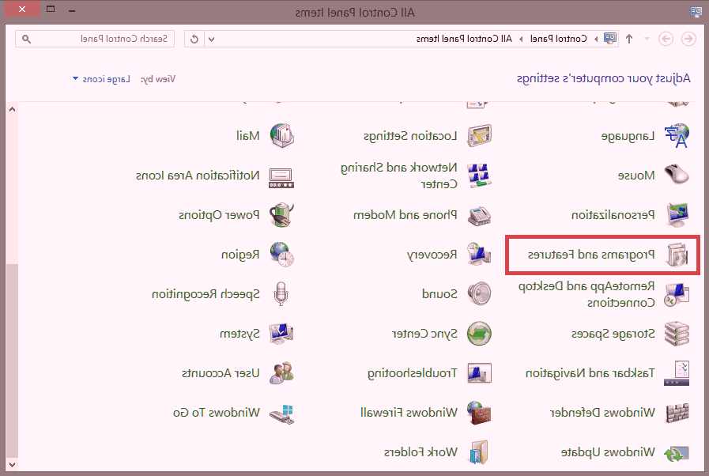Click the "View by:" label

[158, 79]
